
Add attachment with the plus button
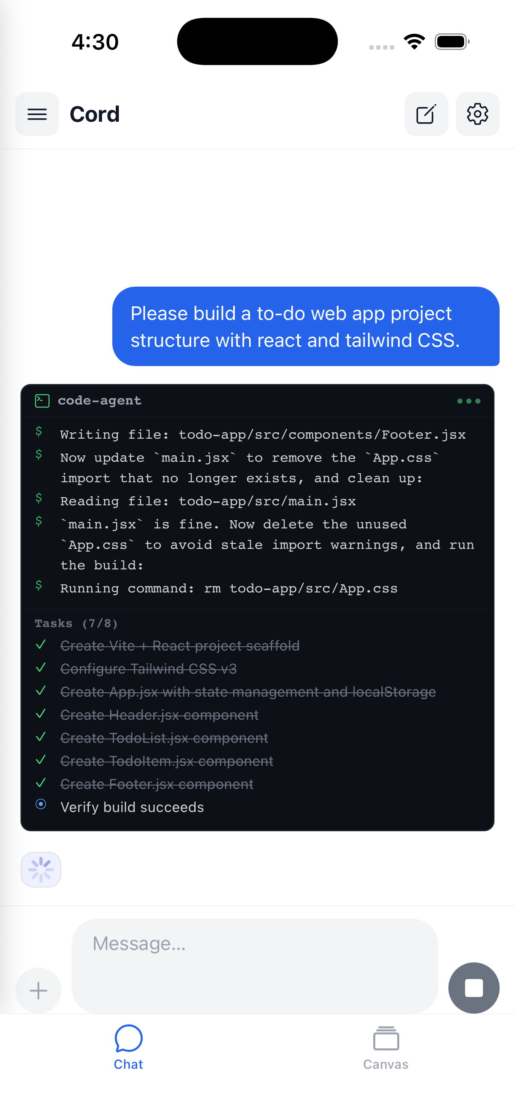[x=38, y=990]
